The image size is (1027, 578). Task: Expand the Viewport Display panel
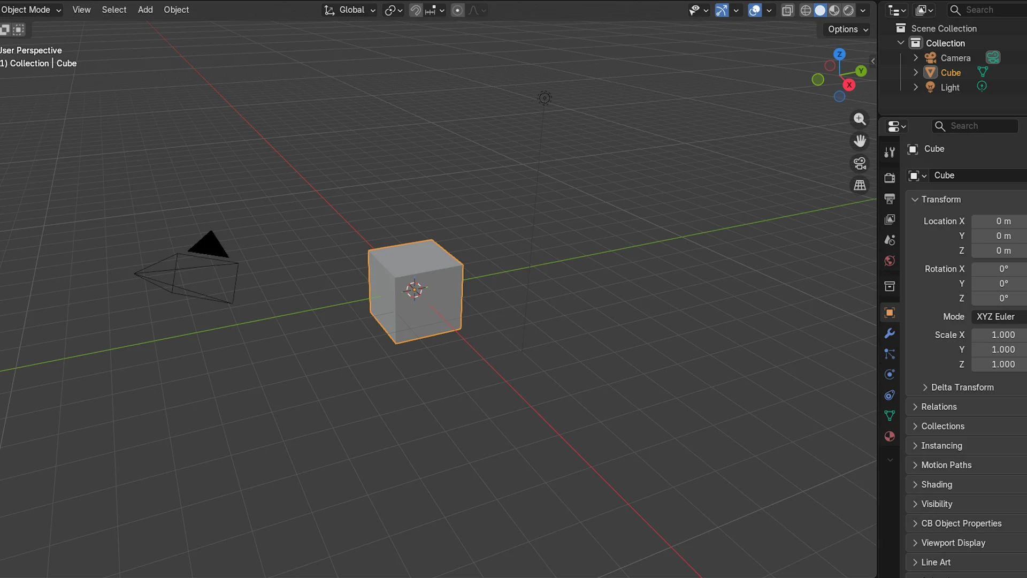click(953, 543)
